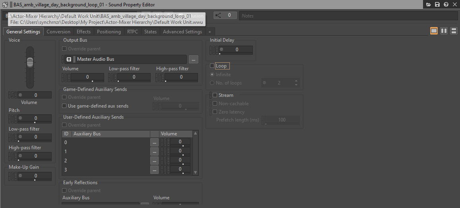
Task: Click the Voice volume vertical fader handle
Action: pos(30,62)
